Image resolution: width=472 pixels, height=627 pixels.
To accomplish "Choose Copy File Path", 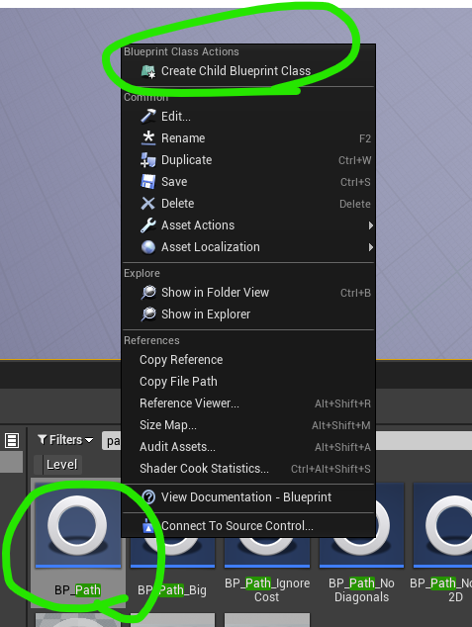I will (248, 381).
